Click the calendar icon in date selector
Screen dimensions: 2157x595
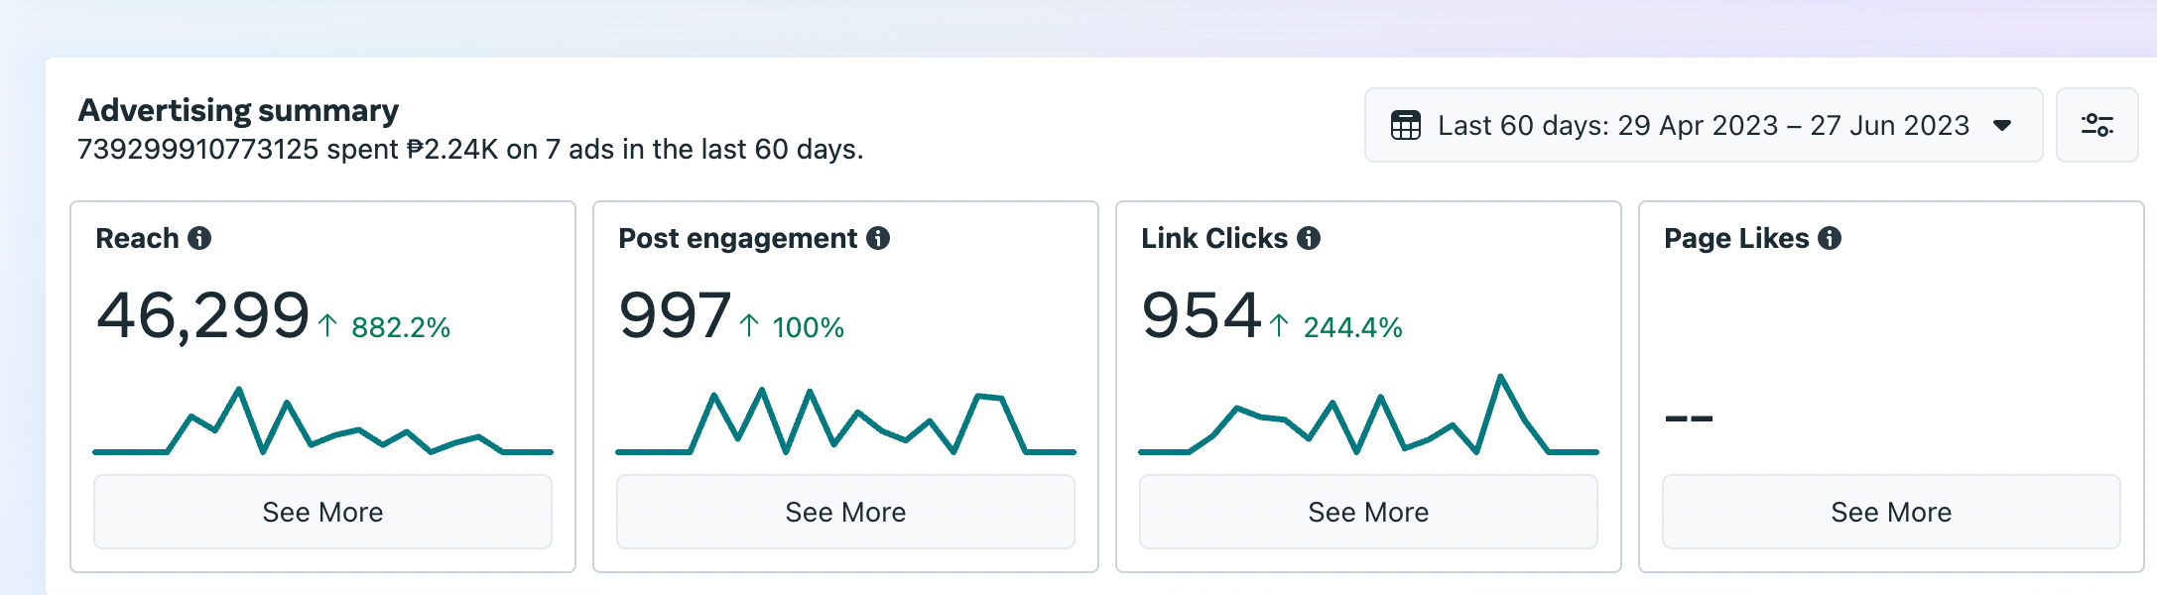point(1406,125)
